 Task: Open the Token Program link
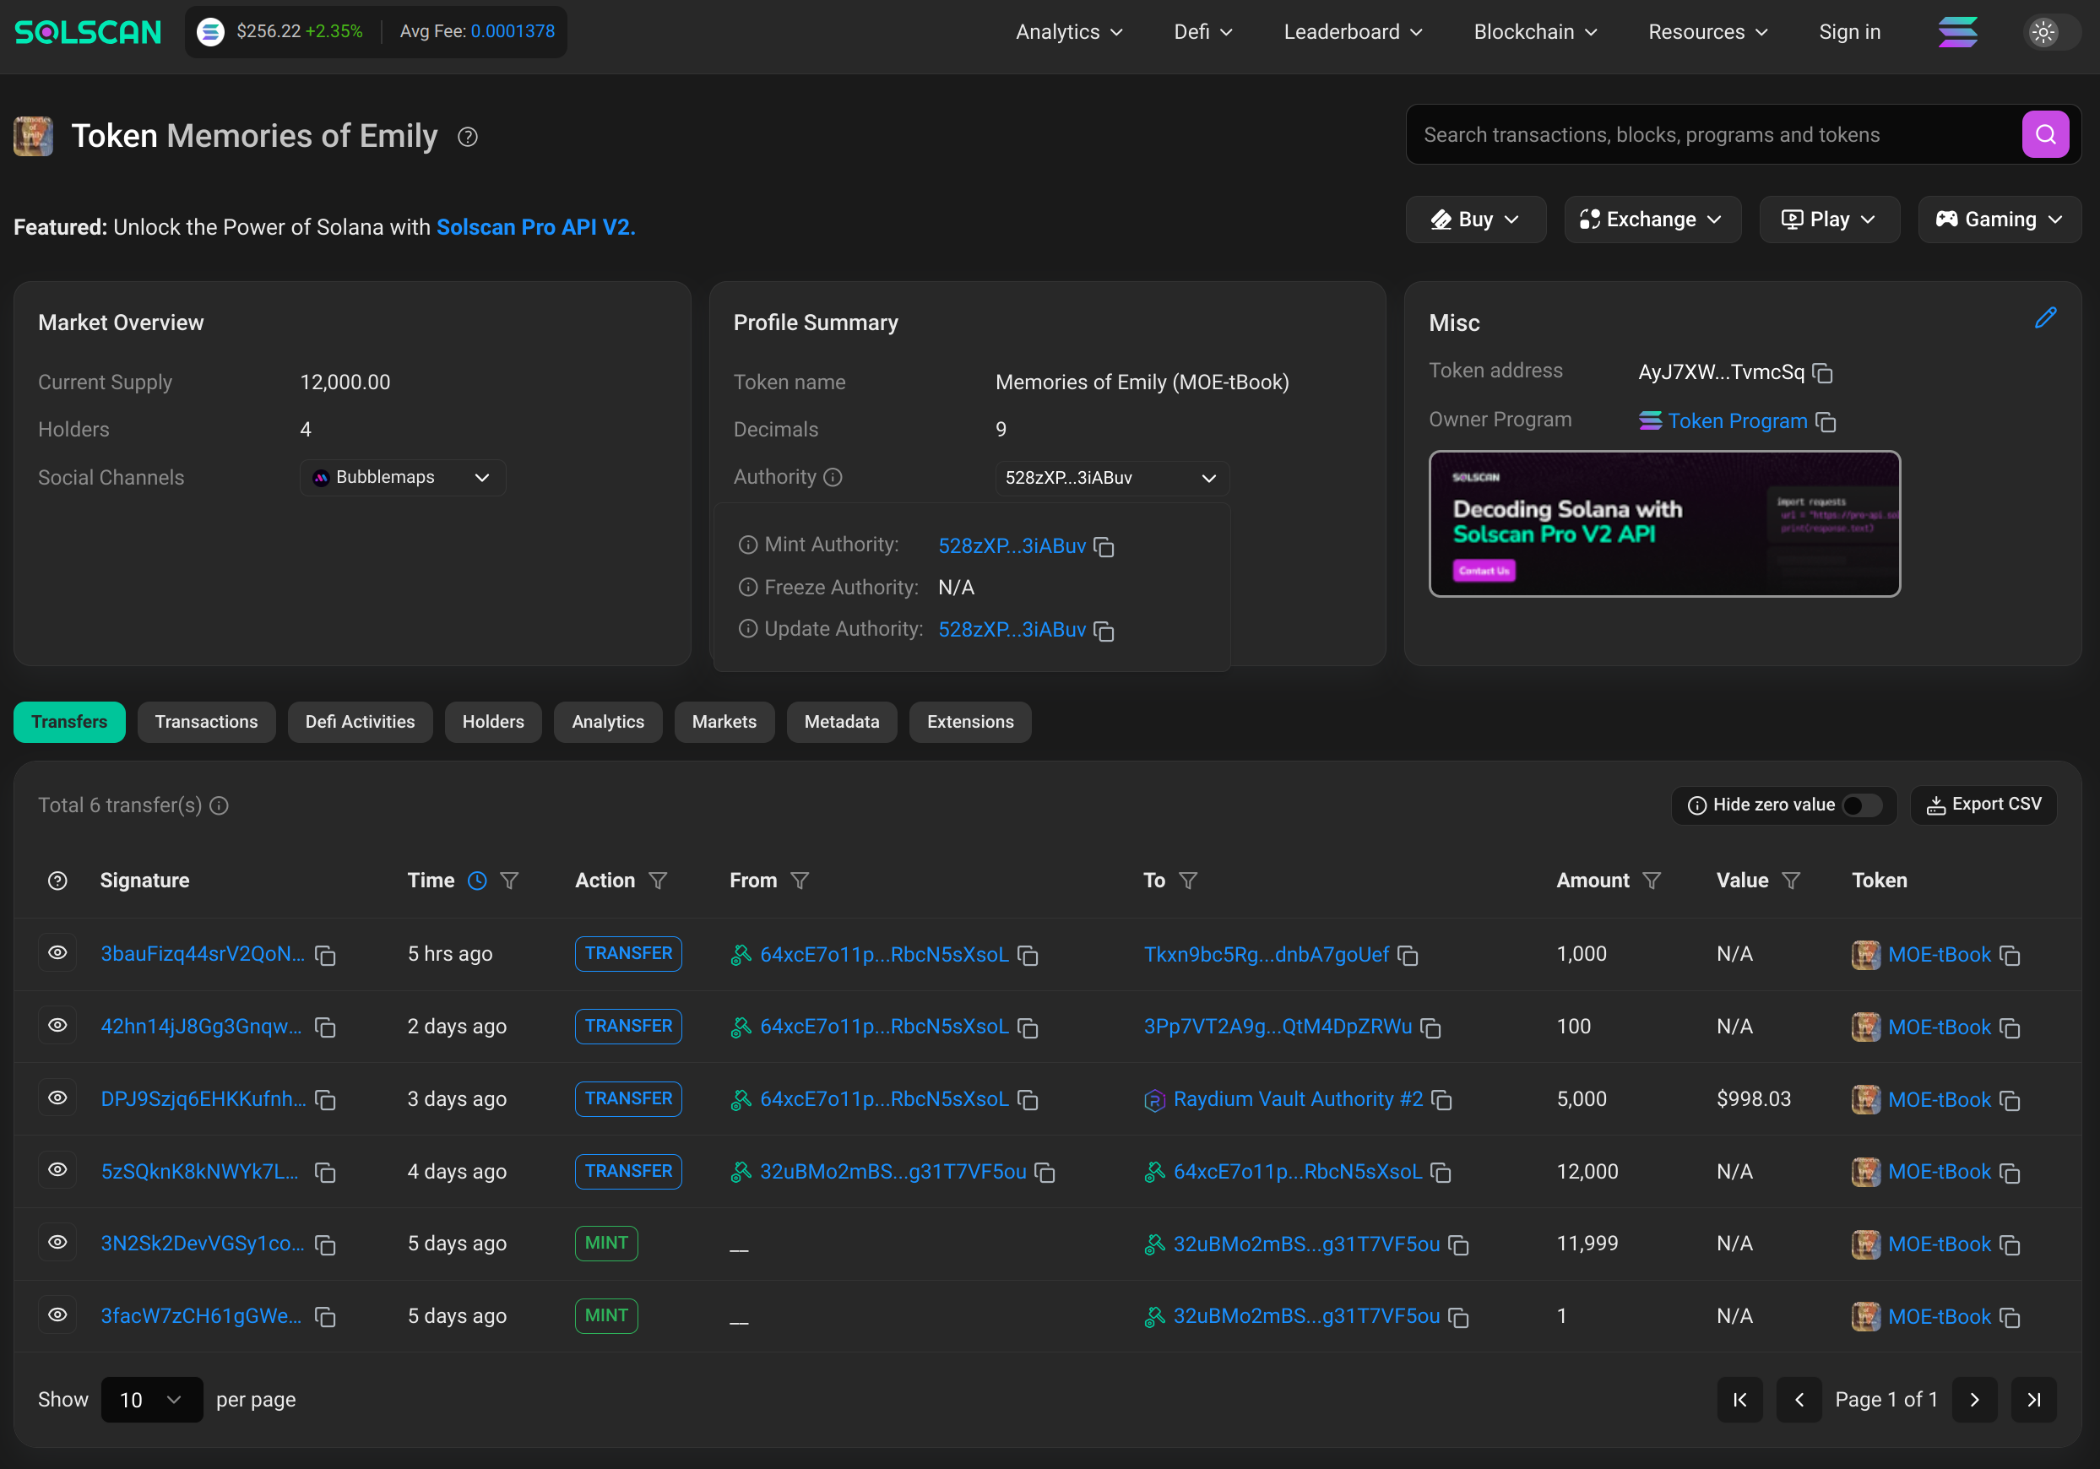point(1738,420)
